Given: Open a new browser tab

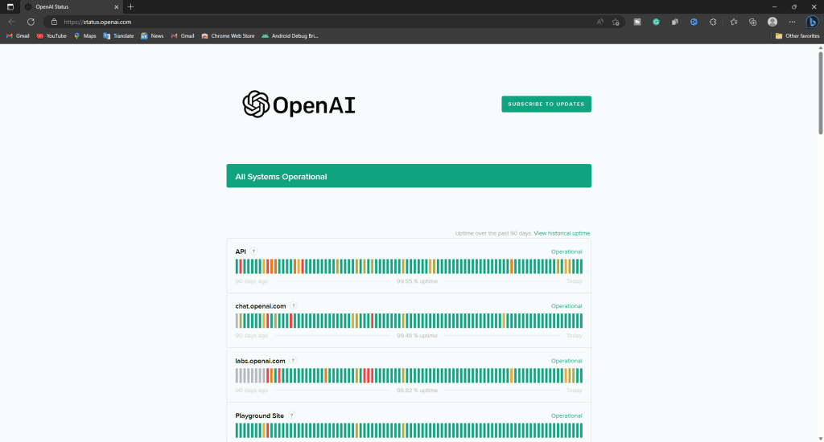Looking at the screenshot, I should tap(131, 6).
